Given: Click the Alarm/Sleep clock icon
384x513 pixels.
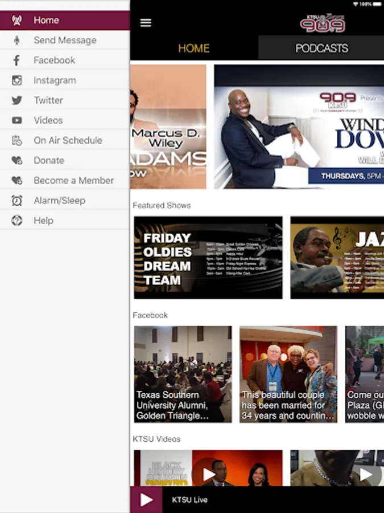Looking at the screenshot, I should tap(17, 200).
